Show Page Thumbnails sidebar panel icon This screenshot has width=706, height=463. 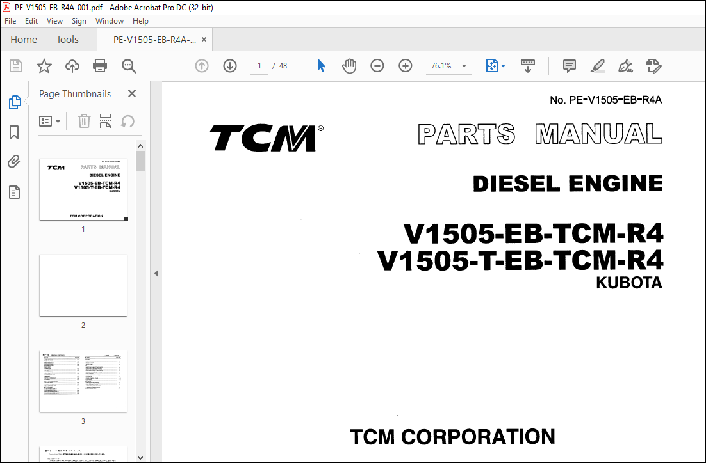[14, 102]
